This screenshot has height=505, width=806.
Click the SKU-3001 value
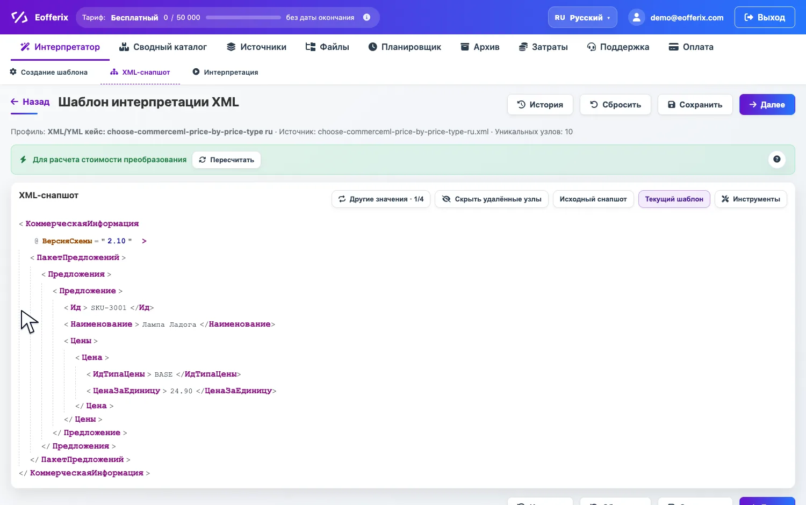[109, 308]
